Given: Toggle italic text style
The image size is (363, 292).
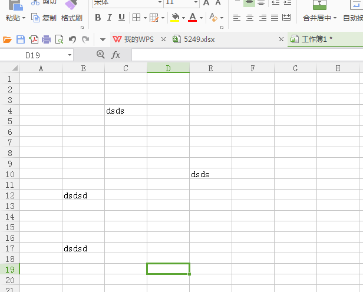Looking at the screenshot, I should coord(110,18).
